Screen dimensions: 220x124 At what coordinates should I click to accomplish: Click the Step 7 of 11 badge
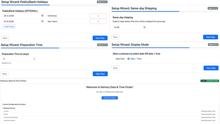[x=213, y=8]
